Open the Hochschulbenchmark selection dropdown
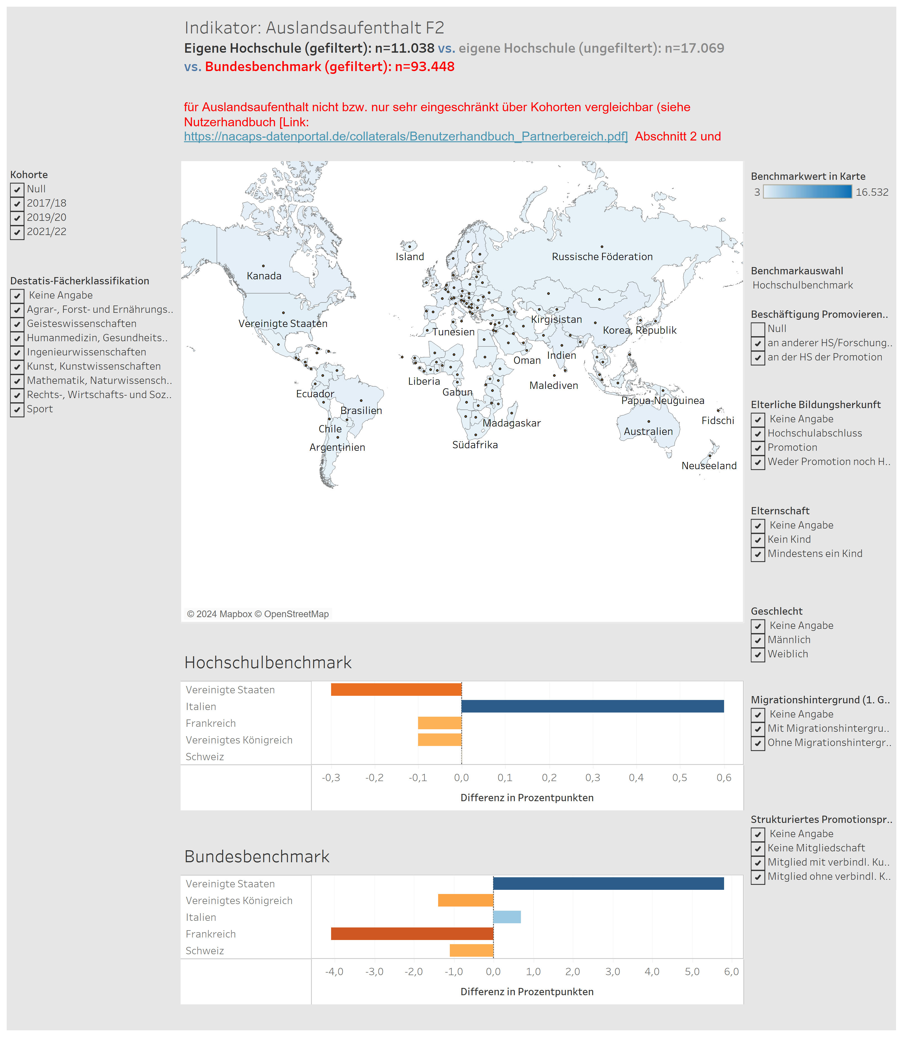The width and height of the screenshot is (903, 1037). pyautogui.click(x=802, y=285)
